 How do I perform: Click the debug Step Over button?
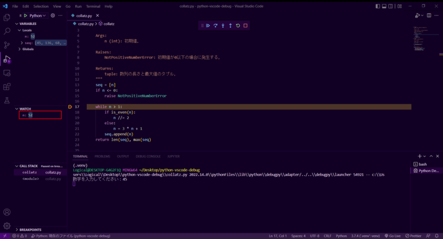[215, 25]
